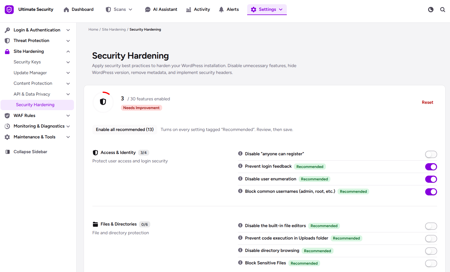The height and width of the screenshot is (272, 450).
Task: Click Enable all recommended (13) button
Action: [125, 130]
